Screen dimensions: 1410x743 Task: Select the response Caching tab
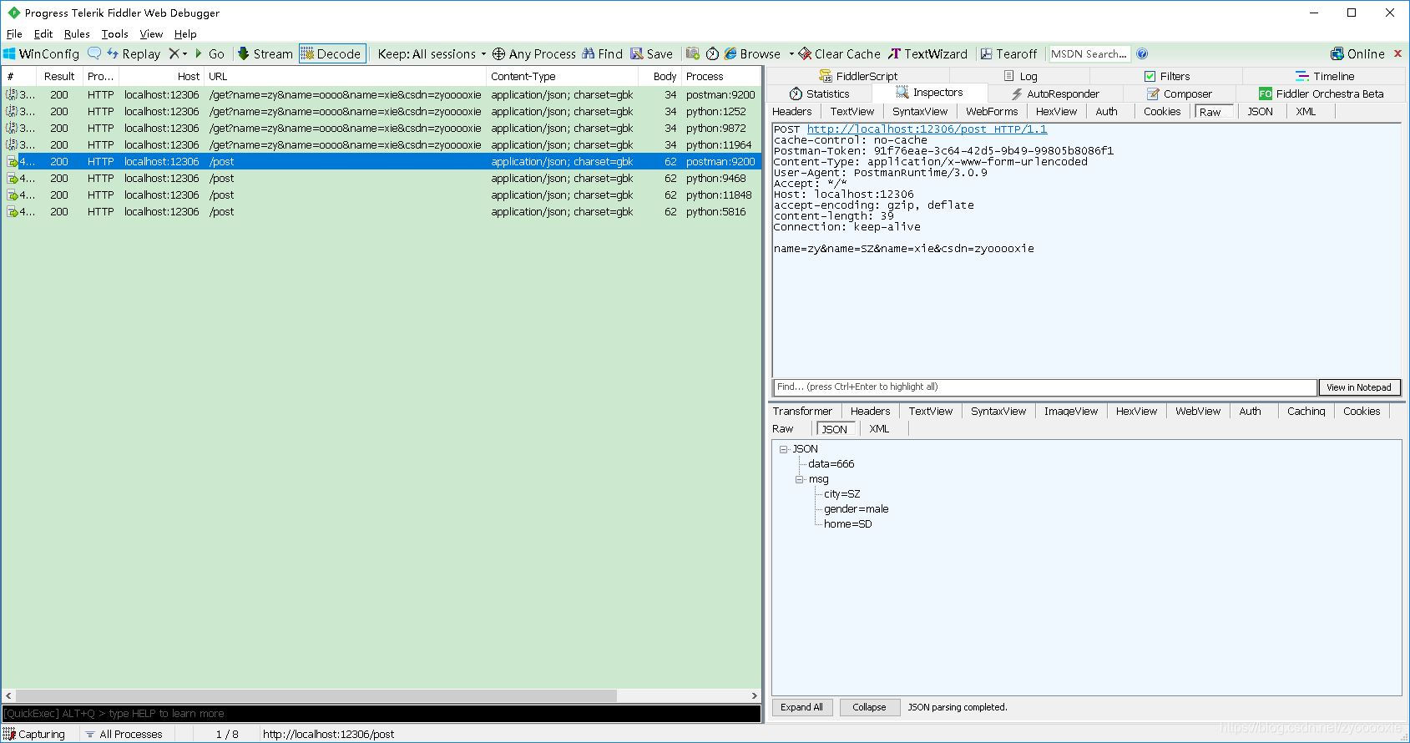[1306, 411]
